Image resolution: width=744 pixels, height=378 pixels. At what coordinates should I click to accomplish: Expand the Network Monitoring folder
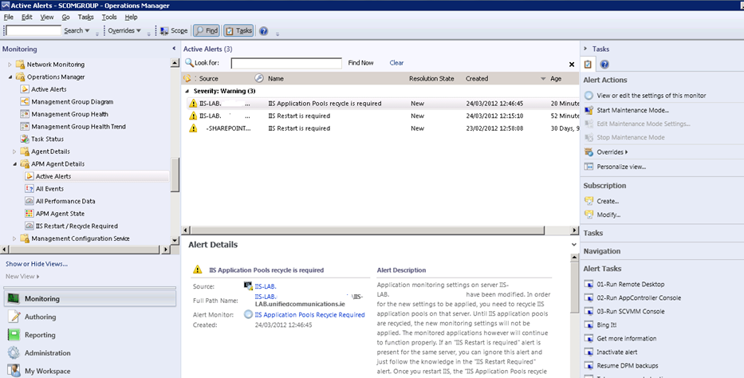click(x=10, y=65)
